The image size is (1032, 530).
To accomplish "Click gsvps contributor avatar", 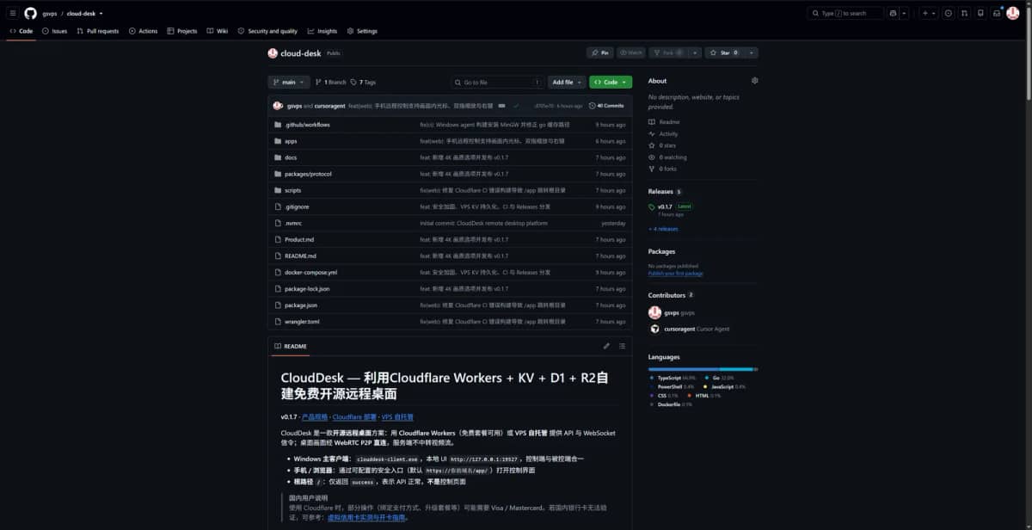I will click(654, 312).
